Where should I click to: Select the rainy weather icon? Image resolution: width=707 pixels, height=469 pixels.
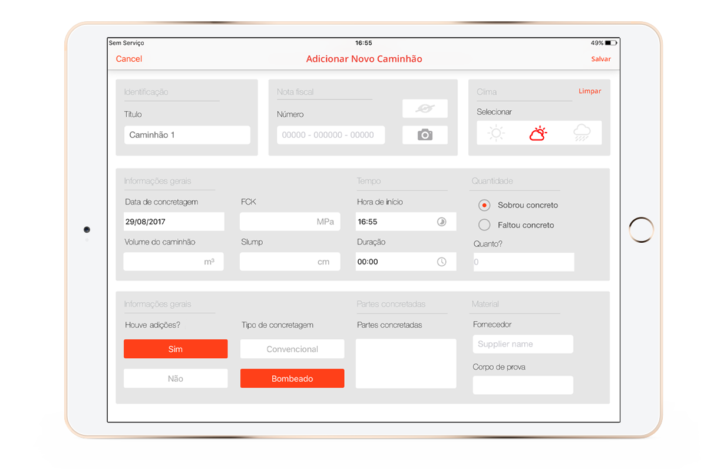tap(582, 134)
